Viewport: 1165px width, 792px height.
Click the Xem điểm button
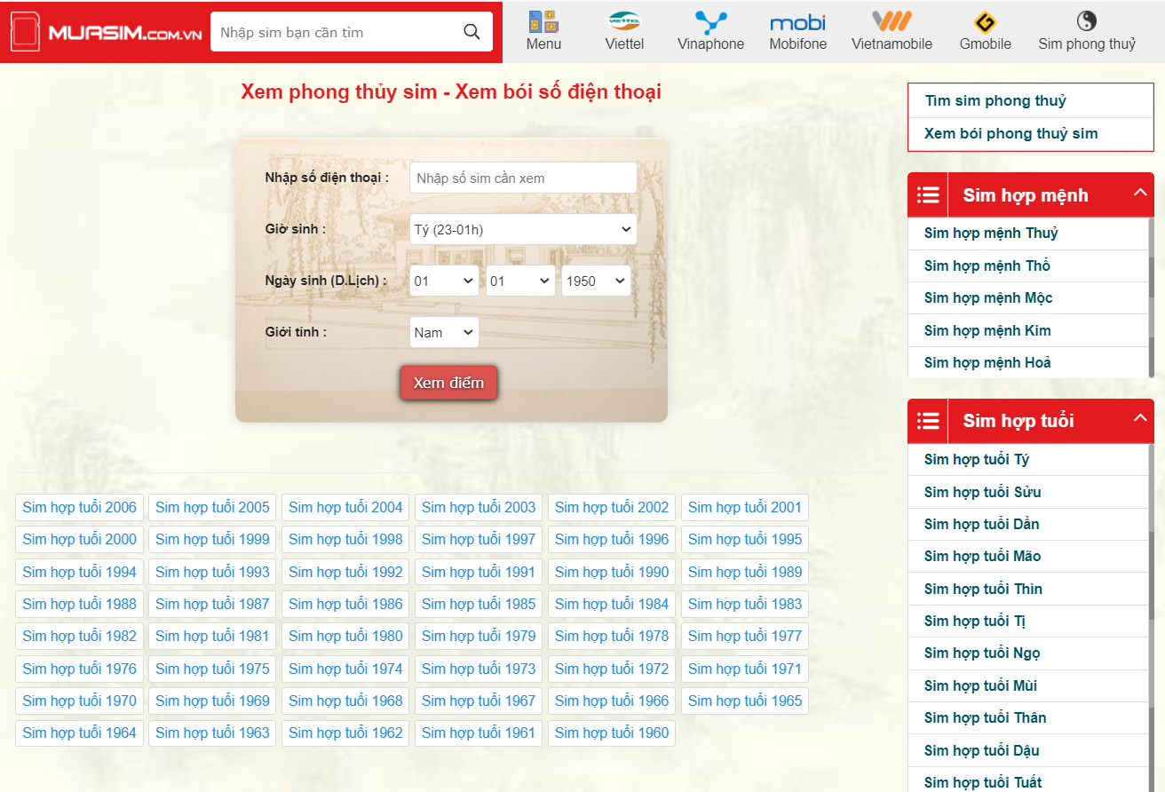tap(448, 383)
